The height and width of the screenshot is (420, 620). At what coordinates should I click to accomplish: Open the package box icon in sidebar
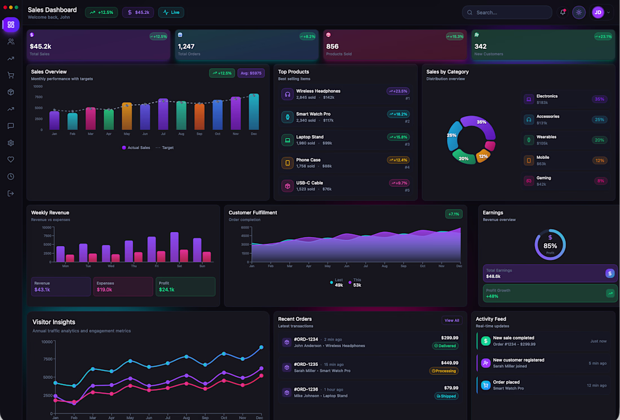(x=11, y=92)
